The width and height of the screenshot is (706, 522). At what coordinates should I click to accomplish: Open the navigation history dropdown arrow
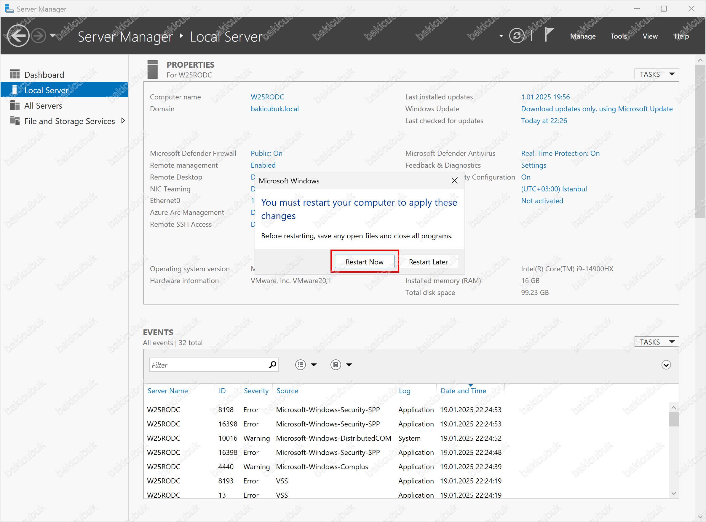[53, 35]
